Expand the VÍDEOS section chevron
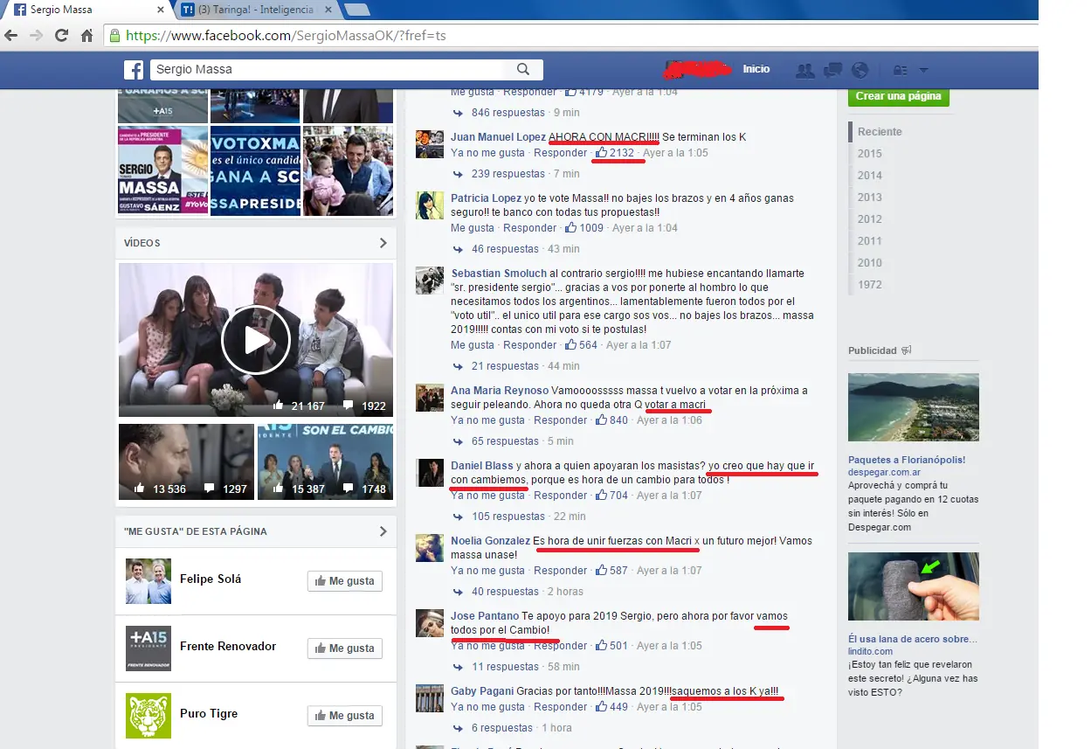The width and height of the screenshot is (1091, 749). pyautogui.click(x=383, y=243)
